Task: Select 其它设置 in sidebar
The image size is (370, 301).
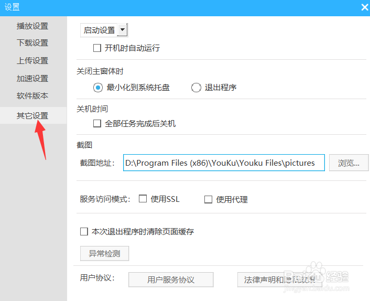Action: point(33,115)
